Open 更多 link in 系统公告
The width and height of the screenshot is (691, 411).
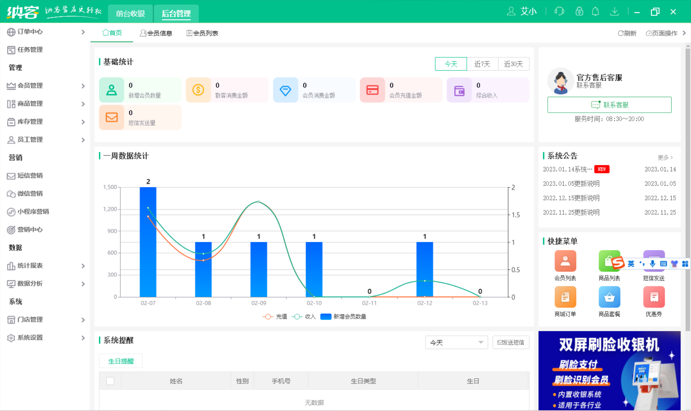click(665, 157)
